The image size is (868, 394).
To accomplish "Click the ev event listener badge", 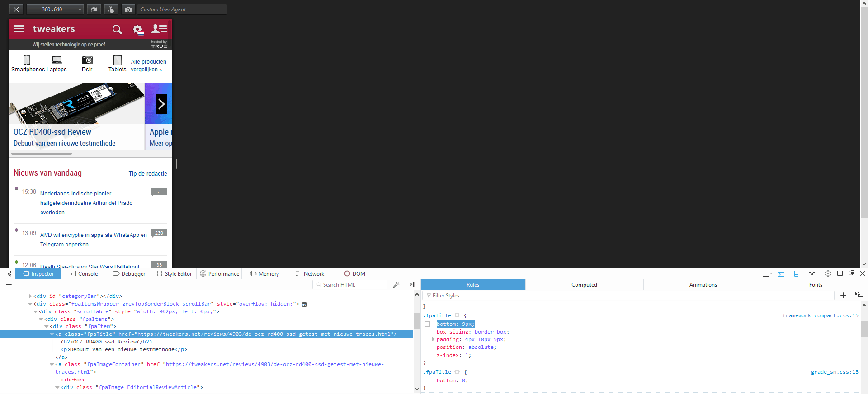I will tap(304, 304).
